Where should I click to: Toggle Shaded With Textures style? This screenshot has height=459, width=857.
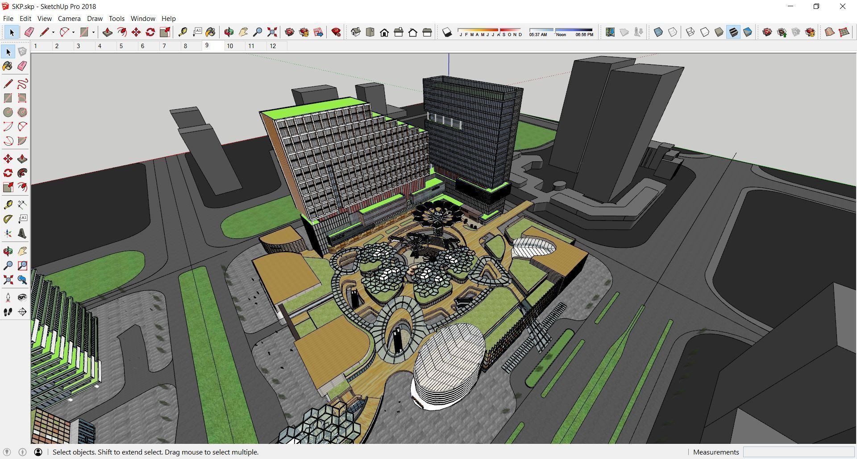coord(733,32)
